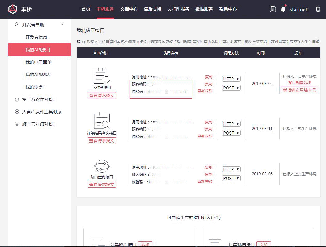Viewport: 326px width, 247px height.
Task: Click the 订单取消接口 icon
Action: coord(97,242)
